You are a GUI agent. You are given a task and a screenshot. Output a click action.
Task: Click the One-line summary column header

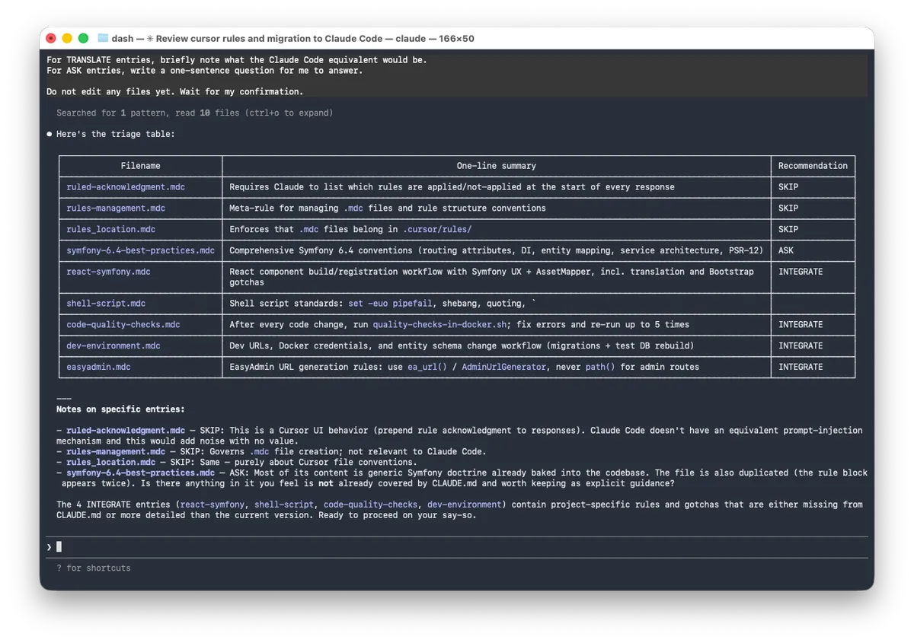pyautogui.click(x=497, y=166)
